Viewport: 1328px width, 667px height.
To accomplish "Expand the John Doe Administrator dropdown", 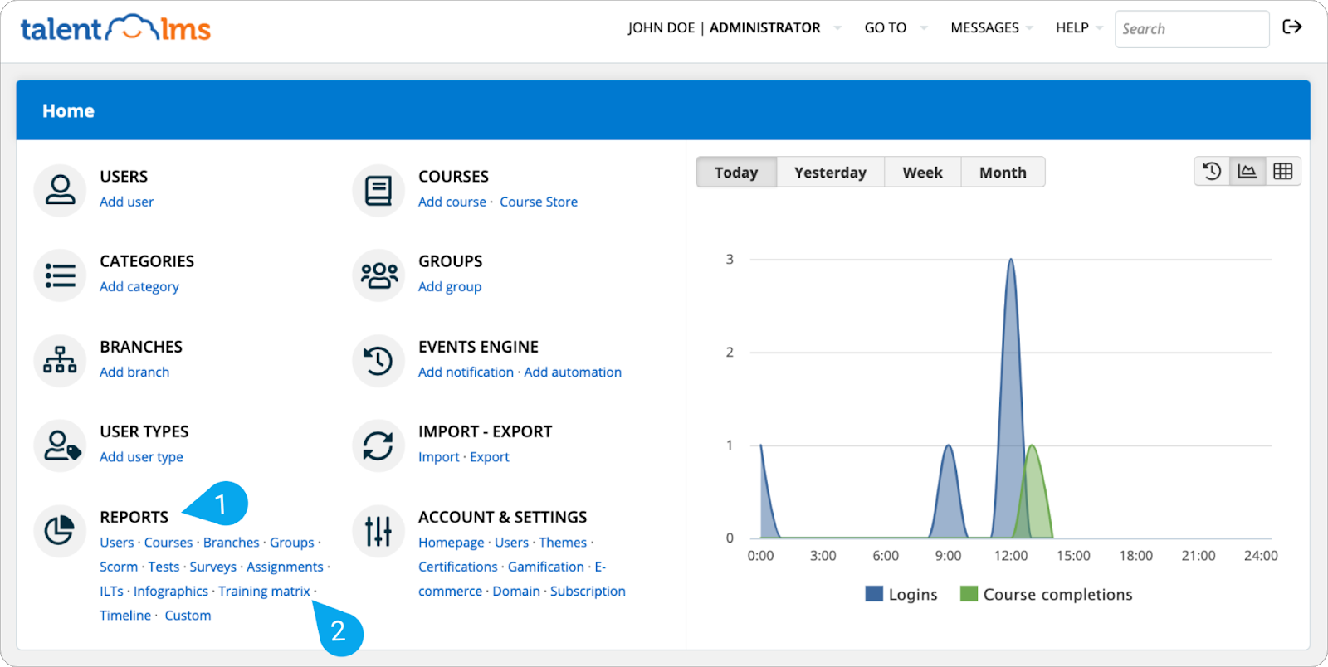I will click(735, 27).
